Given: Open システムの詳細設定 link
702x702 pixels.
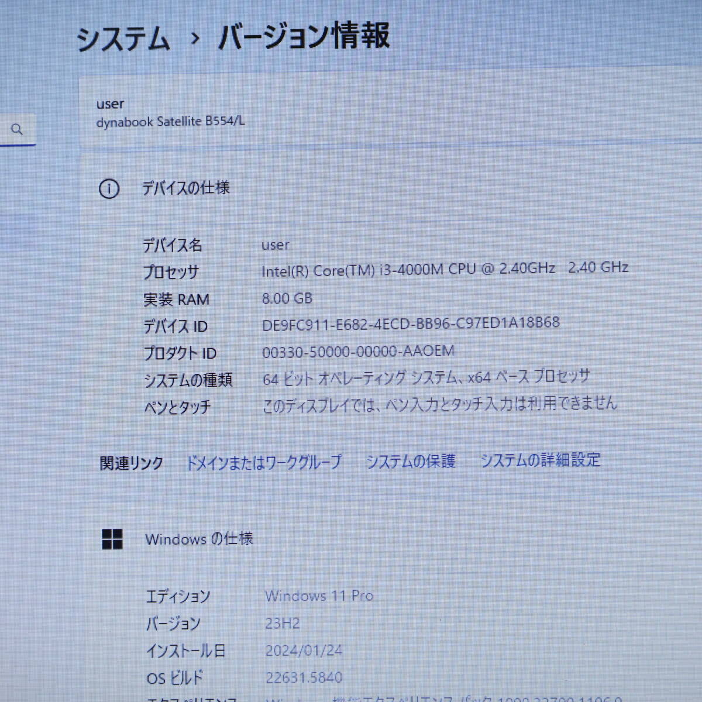Looking at the screenshot, I should click(x=541, y=460).
